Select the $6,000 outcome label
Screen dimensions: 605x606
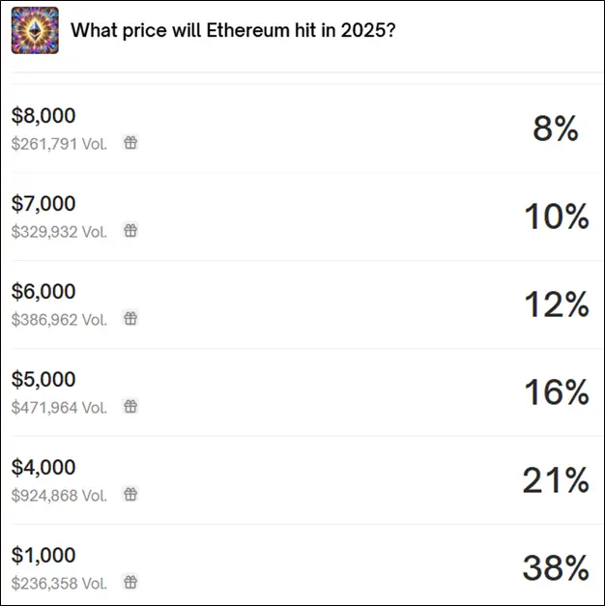[43, 292]
